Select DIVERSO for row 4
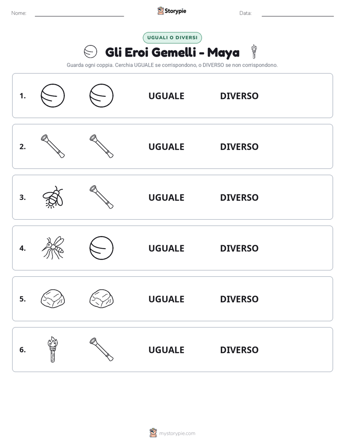 [x=239, y=248]
